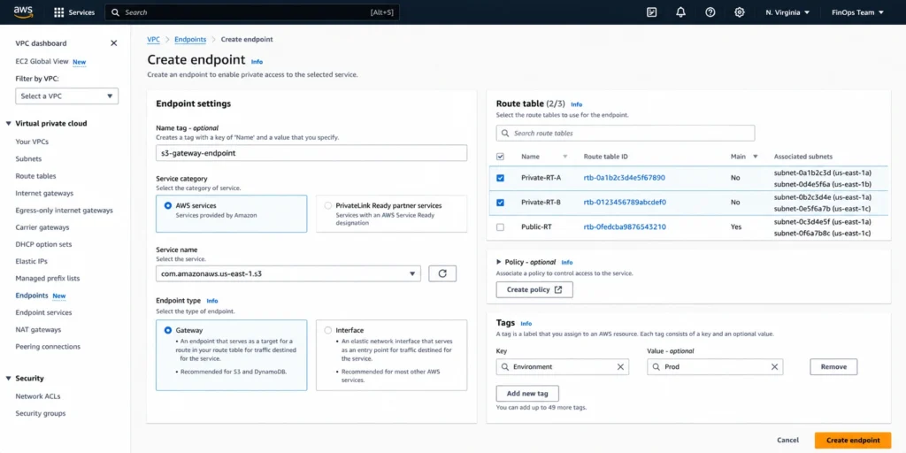Viewport: 906px width, 453px height.
Task: Open the Services grid menu
Action: coord(74,12)
